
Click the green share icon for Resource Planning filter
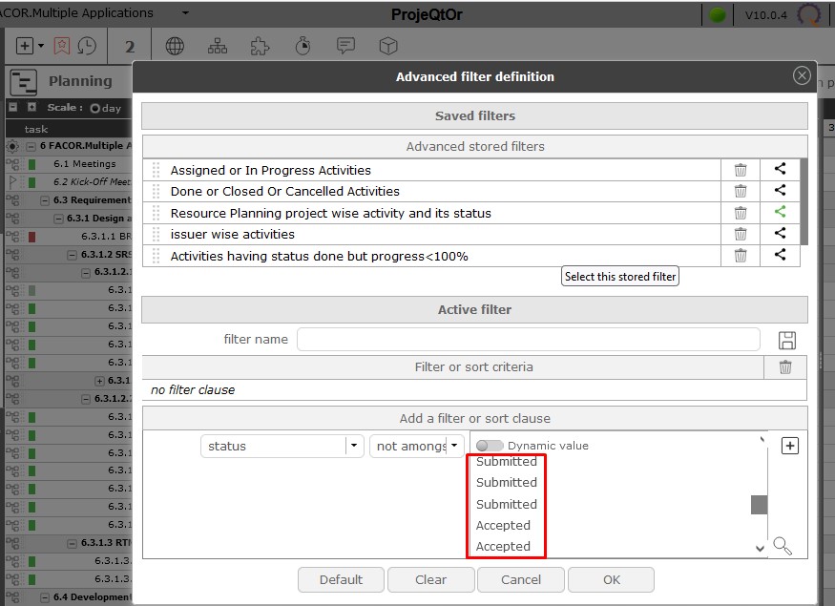pos(780,213)
